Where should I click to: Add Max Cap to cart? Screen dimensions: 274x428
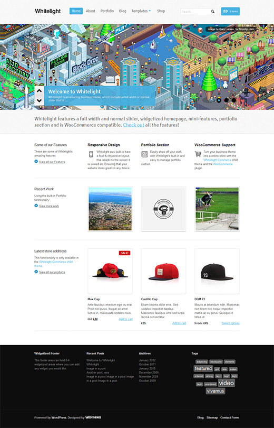[126, 319]
